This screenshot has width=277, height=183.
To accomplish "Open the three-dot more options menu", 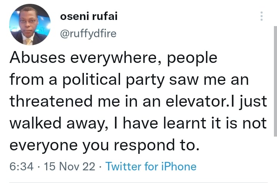I will click(262, 16).
